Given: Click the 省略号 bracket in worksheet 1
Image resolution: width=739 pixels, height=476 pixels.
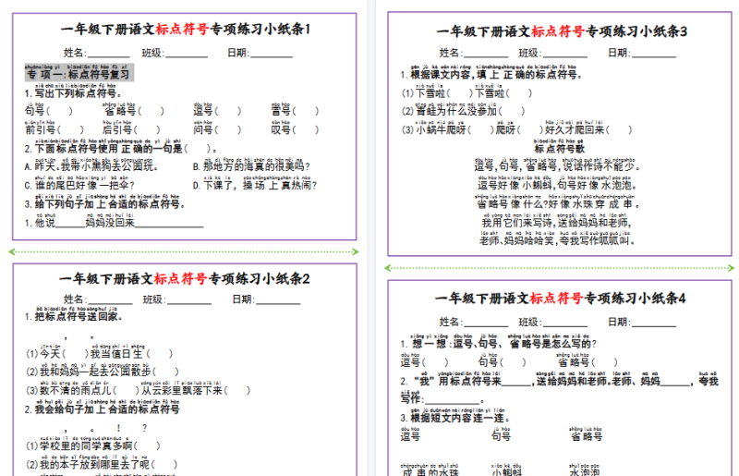Looking at the screenshot, I should [x=151, y=111].
